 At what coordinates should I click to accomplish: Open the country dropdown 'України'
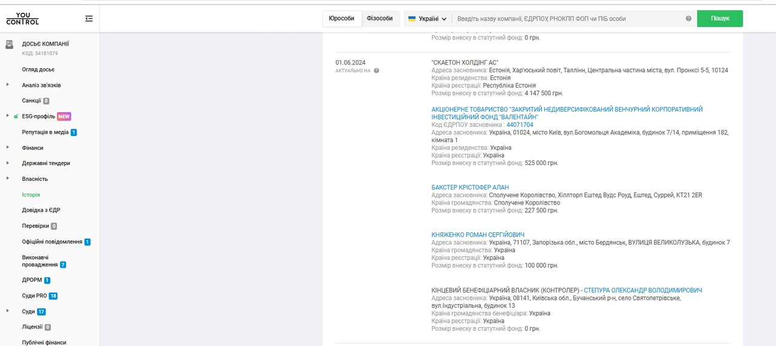coord(428,19)
